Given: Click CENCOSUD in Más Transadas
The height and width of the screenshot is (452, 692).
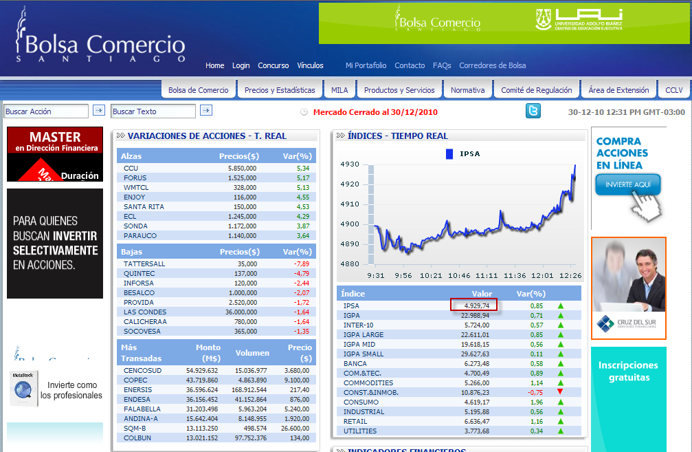Looking at the screenshot, I should 142,371.
